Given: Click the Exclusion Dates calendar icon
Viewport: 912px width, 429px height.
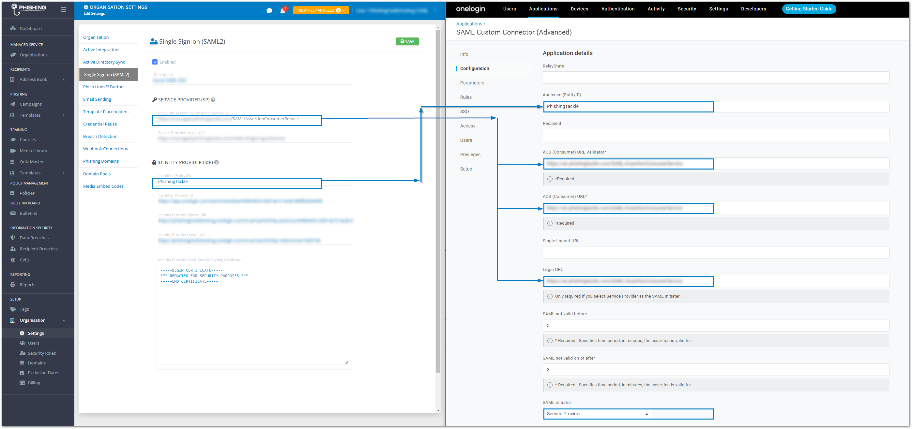Looking at the screenshot, I should click(22, 373).
